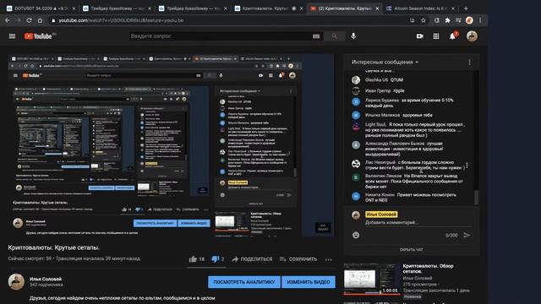Click the Ильгиз Маликов chat message
Screen dimensions: 541x304
coord(411,115)
